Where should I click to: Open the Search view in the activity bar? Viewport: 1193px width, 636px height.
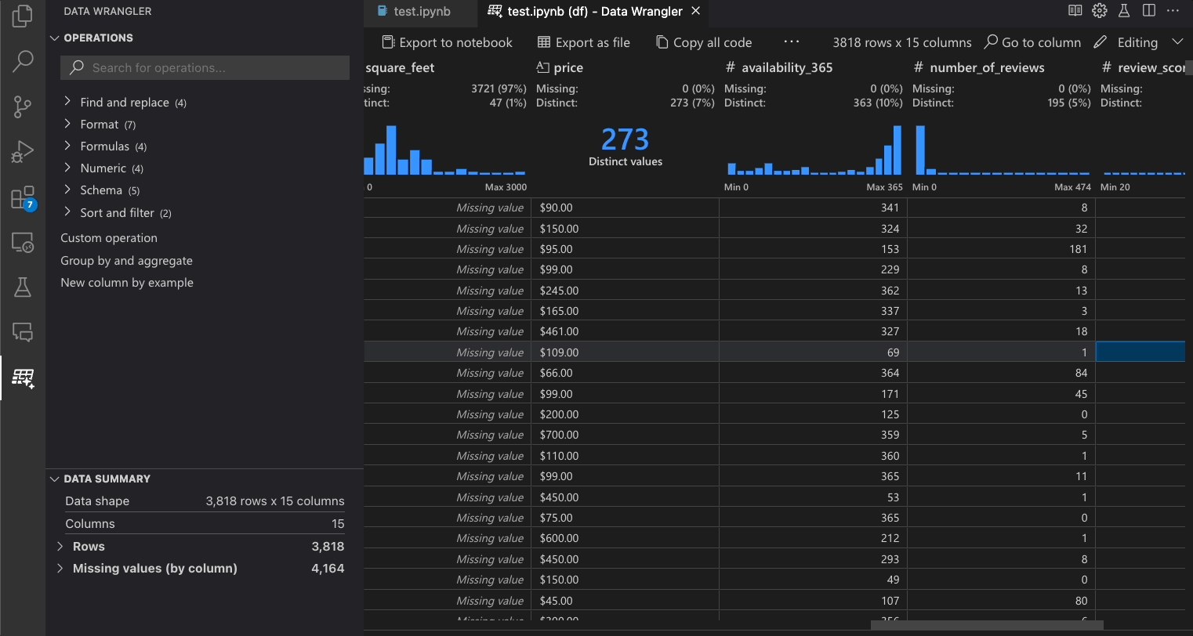coord(23,61)
